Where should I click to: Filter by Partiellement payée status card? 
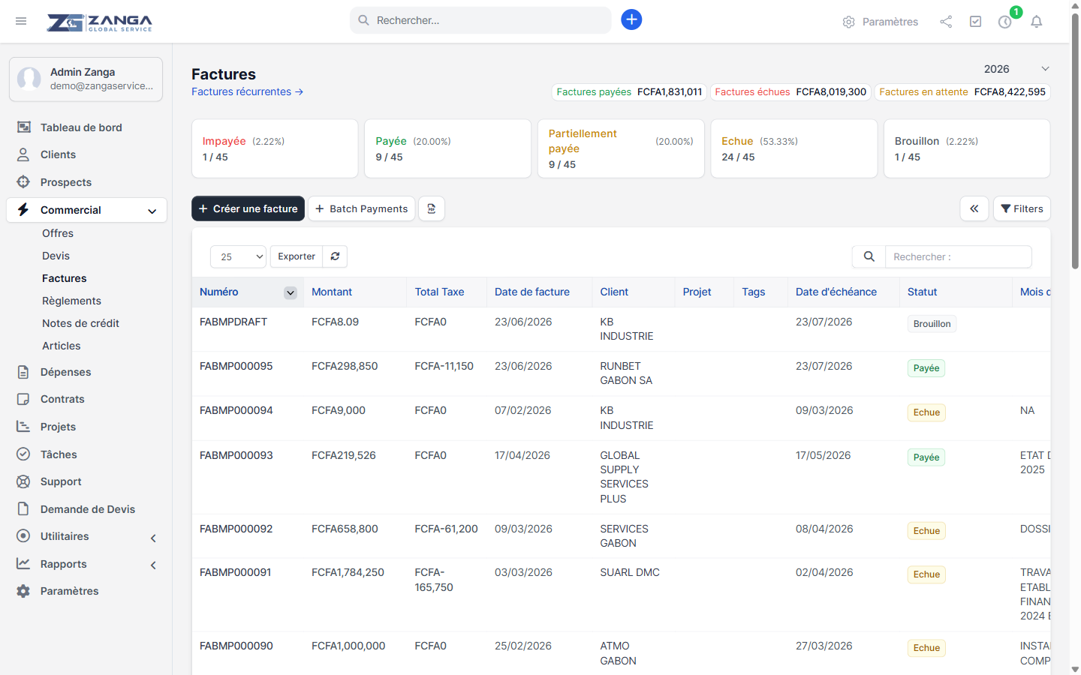pos(621,148)
